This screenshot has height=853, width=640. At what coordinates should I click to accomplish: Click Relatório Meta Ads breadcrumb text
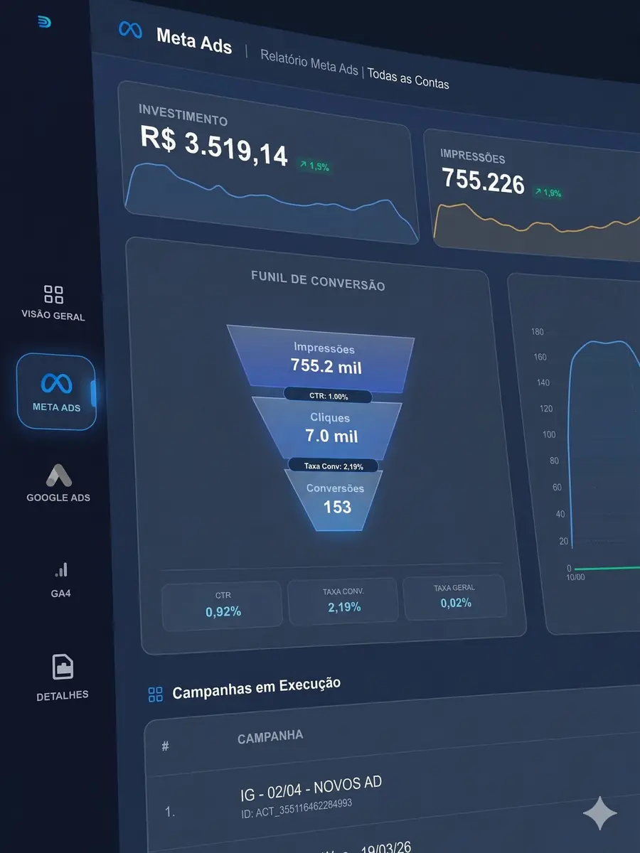tap(309, 63)
